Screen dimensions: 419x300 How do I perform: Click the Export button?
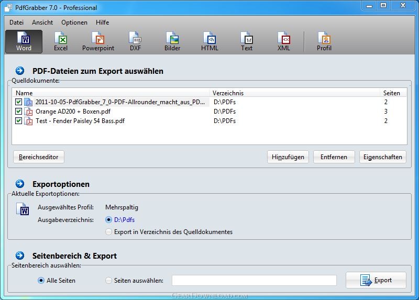376,280
